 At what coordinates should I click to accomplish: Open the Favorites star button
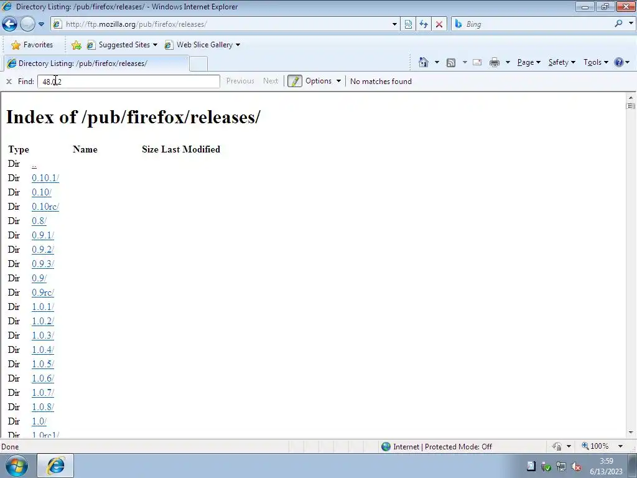(32, 45)
